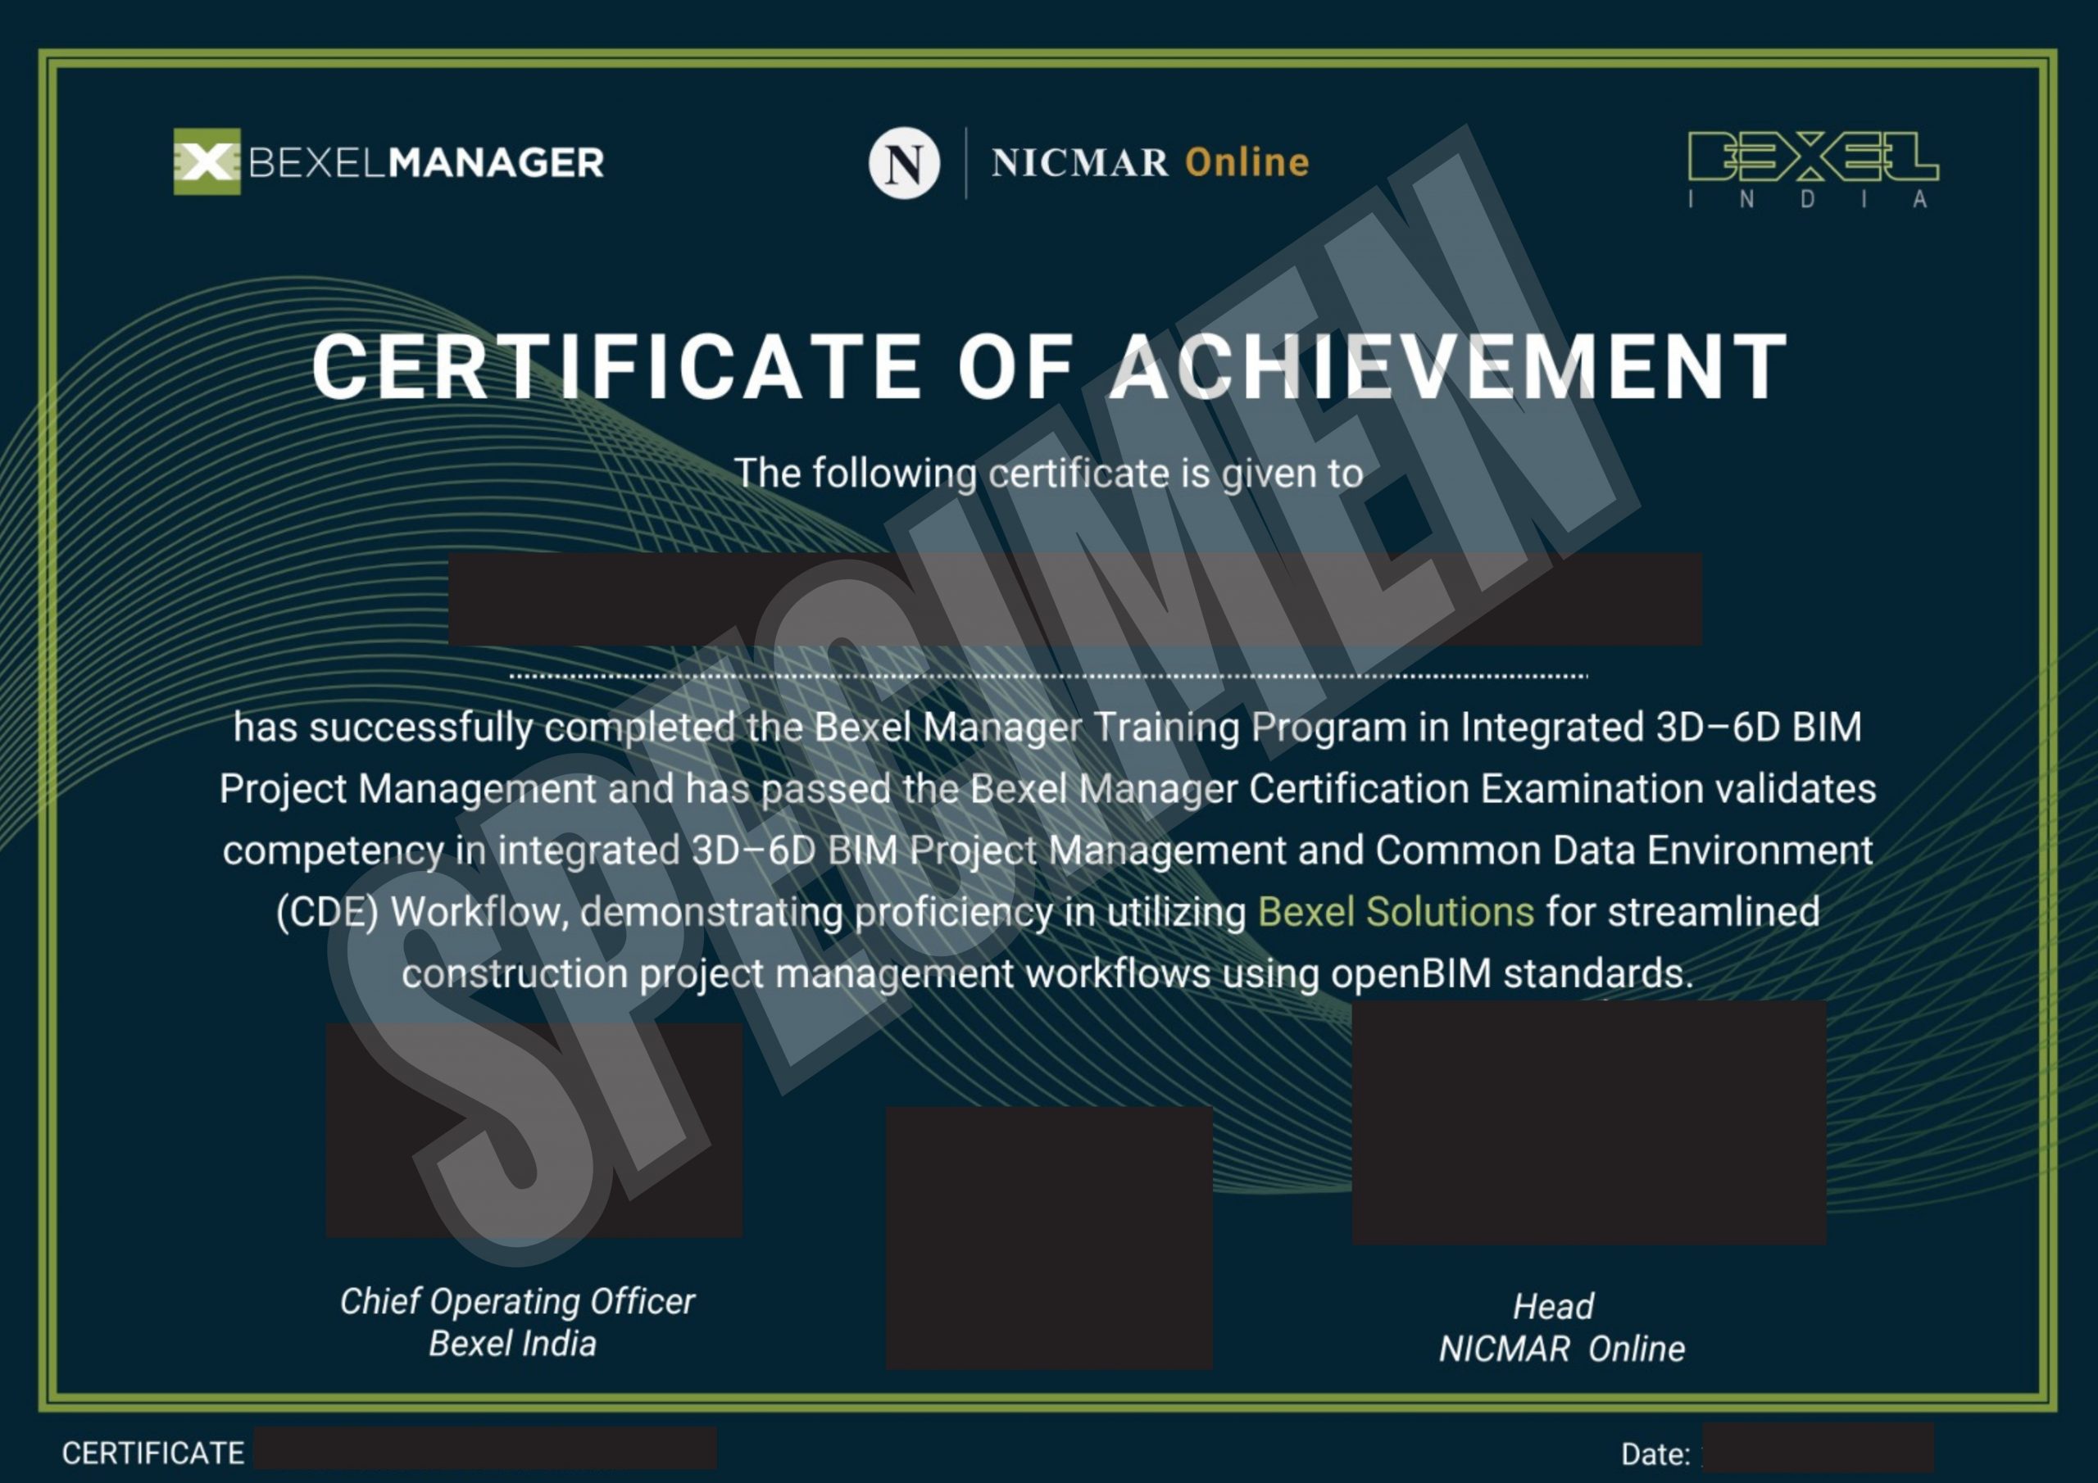The height and width of the screenshot is (1483, 2098).
Task: Click the Chief Operating Officer title
Action: 517,1302
